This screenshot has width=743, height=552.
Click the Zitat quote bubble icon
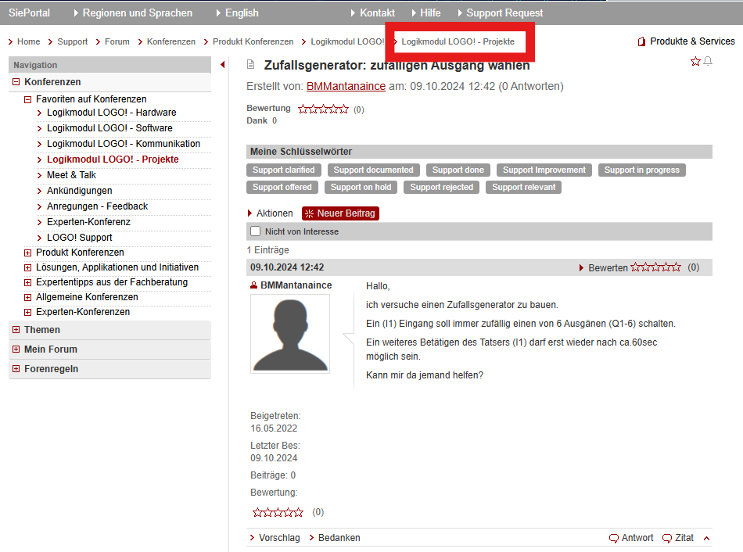click(667, 538)
